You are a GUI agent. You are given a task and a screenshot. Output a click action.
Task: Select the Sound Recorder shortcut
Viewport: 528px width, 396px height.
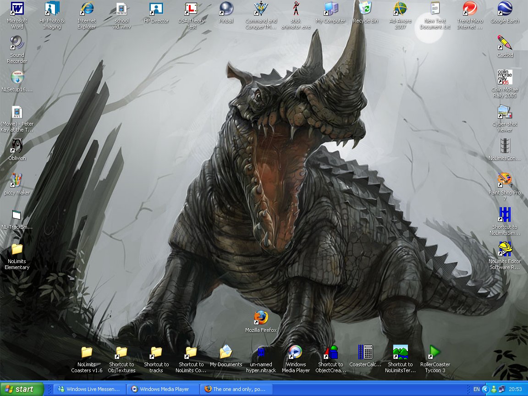click(17, 44)
